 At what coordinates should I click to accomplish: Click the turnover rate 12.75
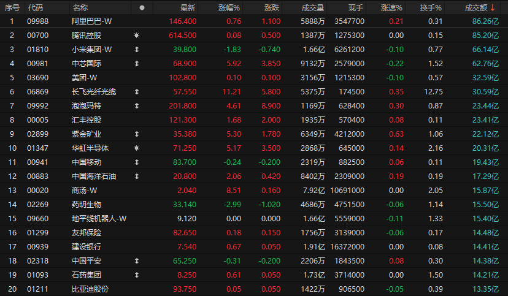point(433,92)
